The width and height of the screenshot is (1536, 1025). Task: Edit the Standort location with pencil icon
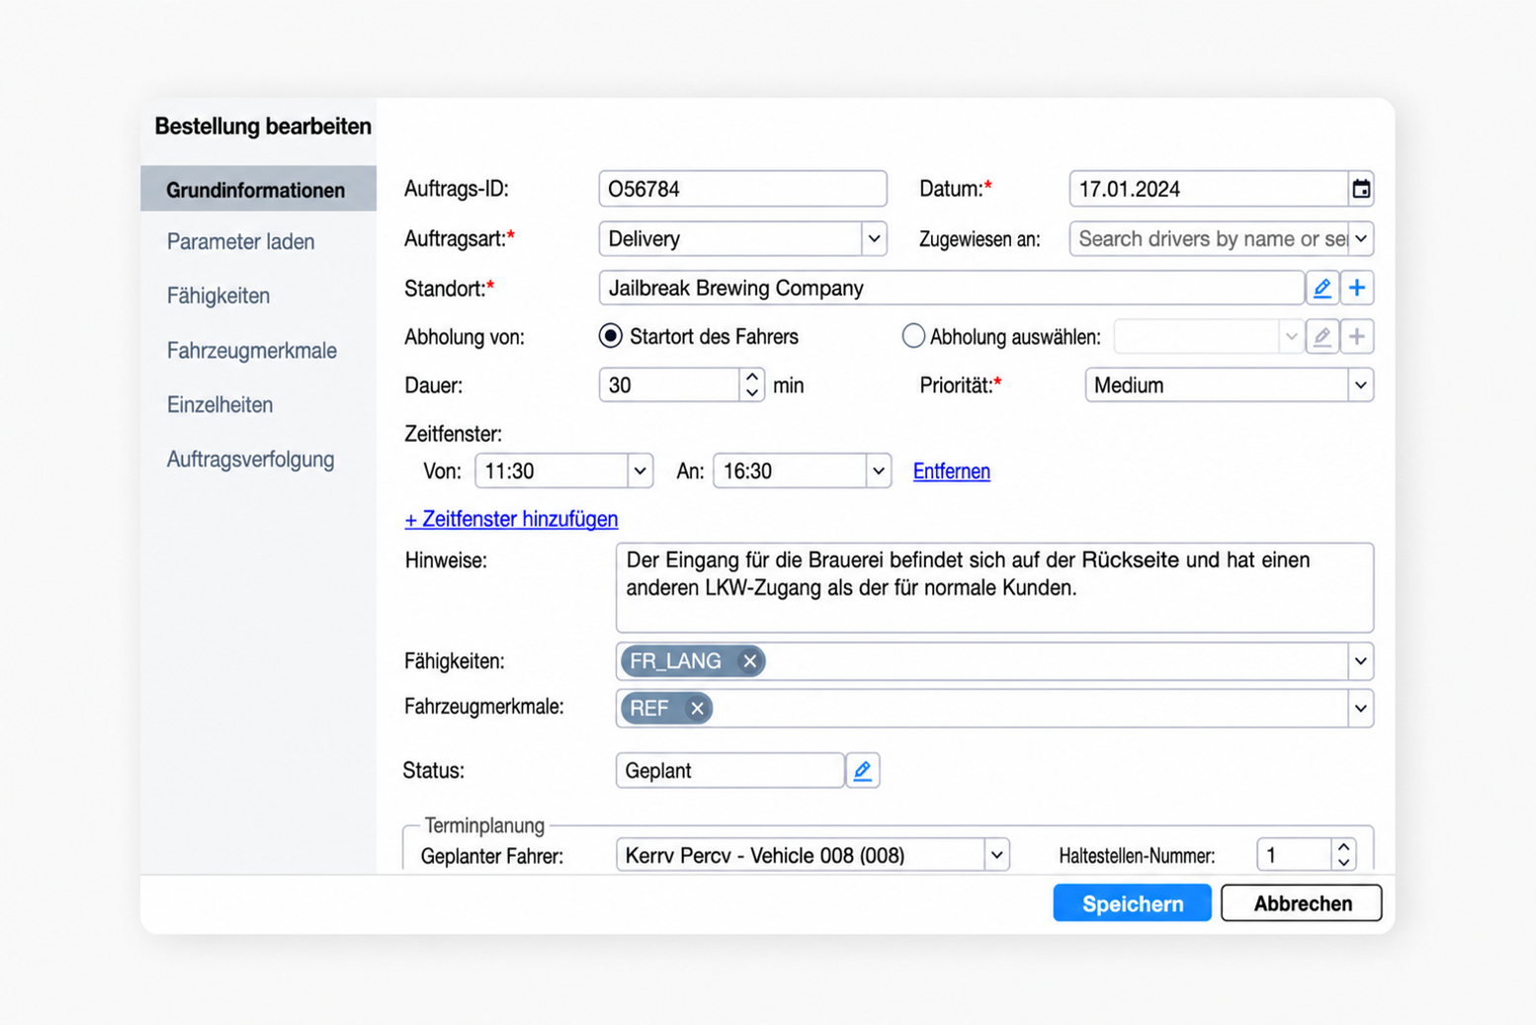click(x=1322, y=288)
